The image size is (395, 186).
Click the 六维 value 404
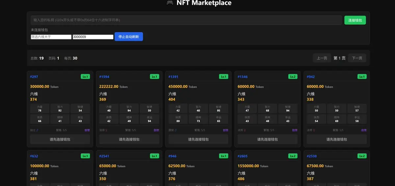172,99
